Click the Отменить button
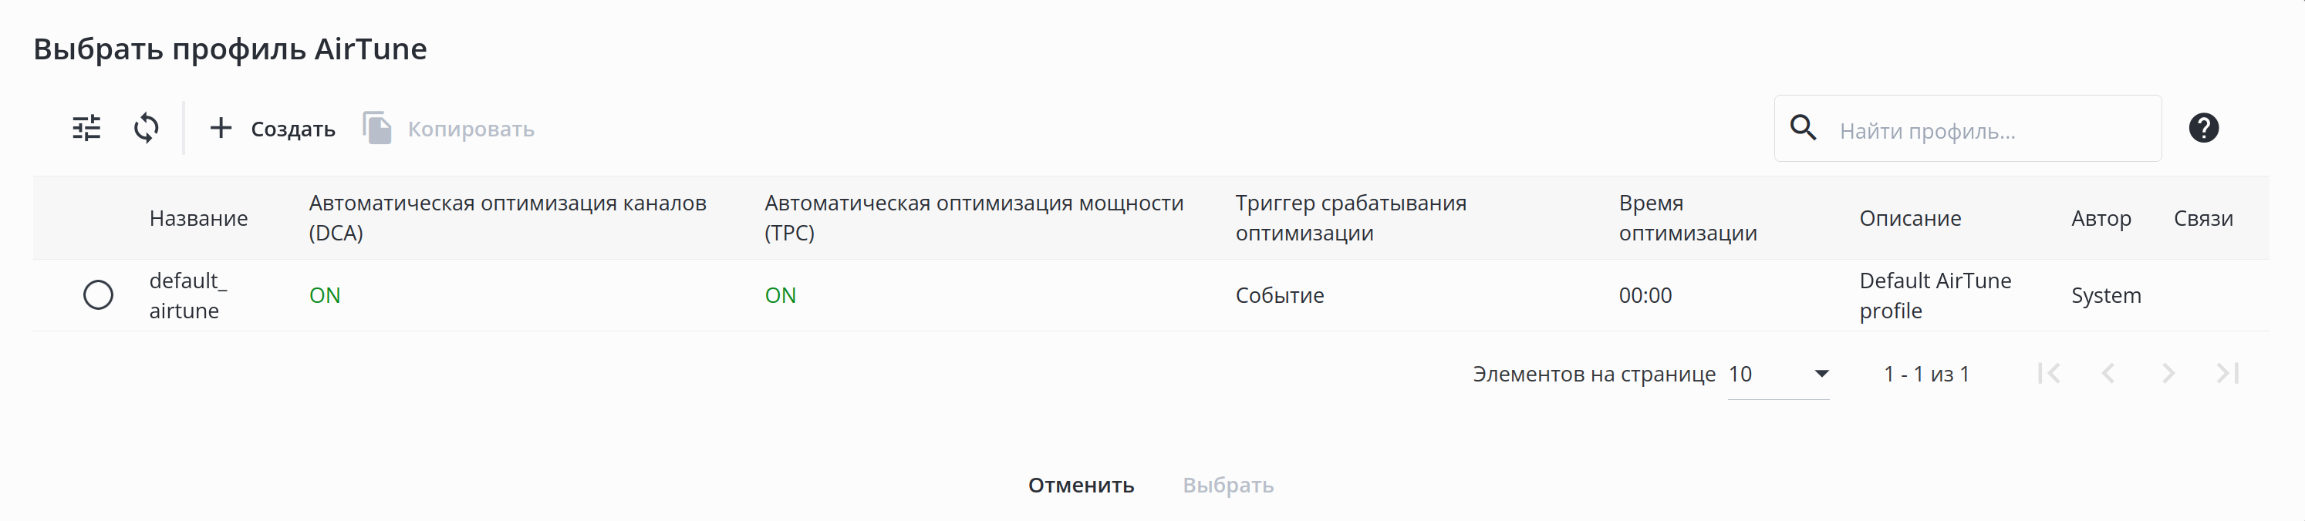 [x=1081, y=486]
